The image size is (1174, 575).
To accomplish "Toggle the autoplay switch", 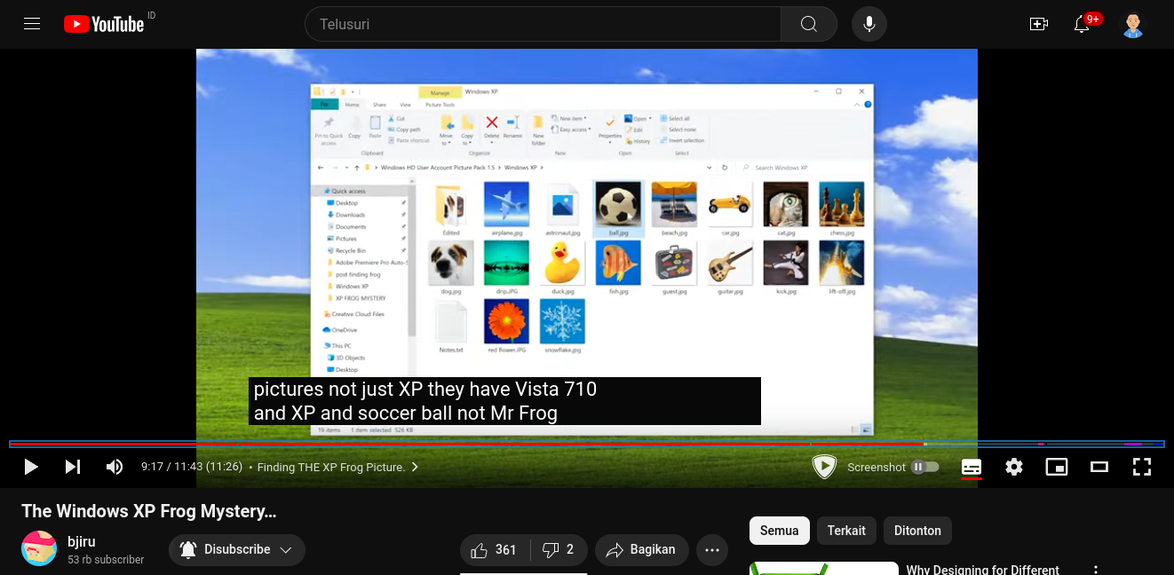I will (924, 467).
